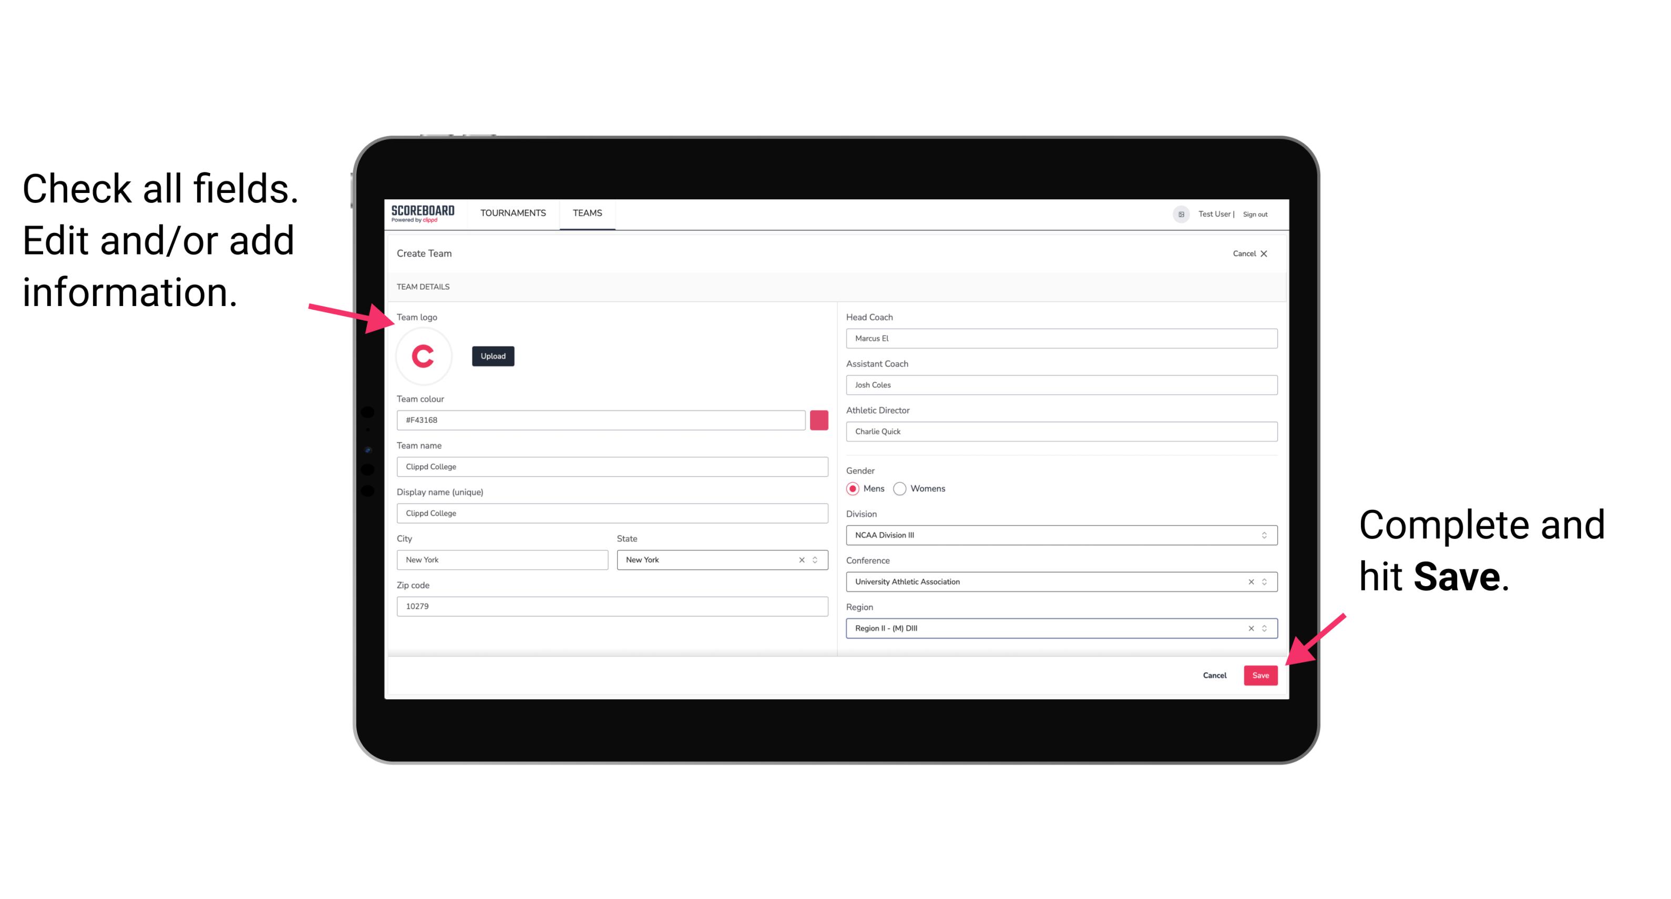Image resolution: width=1671 pixels, height=899 pixels.
Task: Click the red color swatch next to hex code
Action: (x=820, y=421)
